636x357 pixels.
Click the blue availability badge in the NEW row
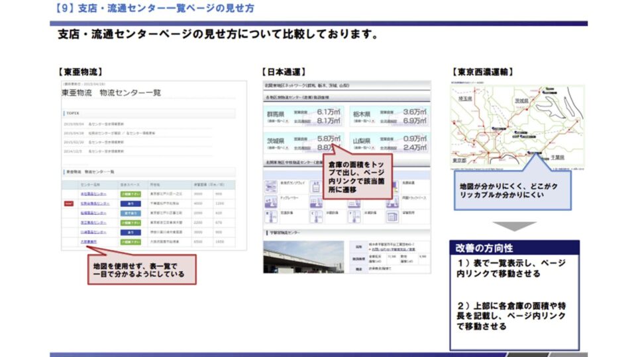pyautogui.click(x=131, y=204)
